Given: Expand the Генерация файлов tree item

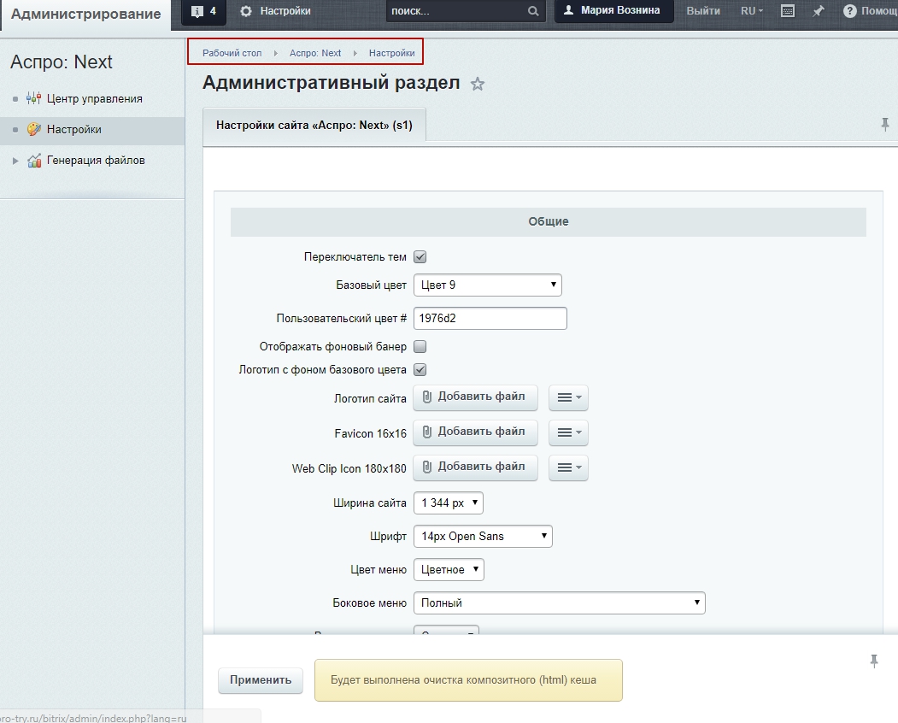Looking at the screenshot, I should pos(15,161).
